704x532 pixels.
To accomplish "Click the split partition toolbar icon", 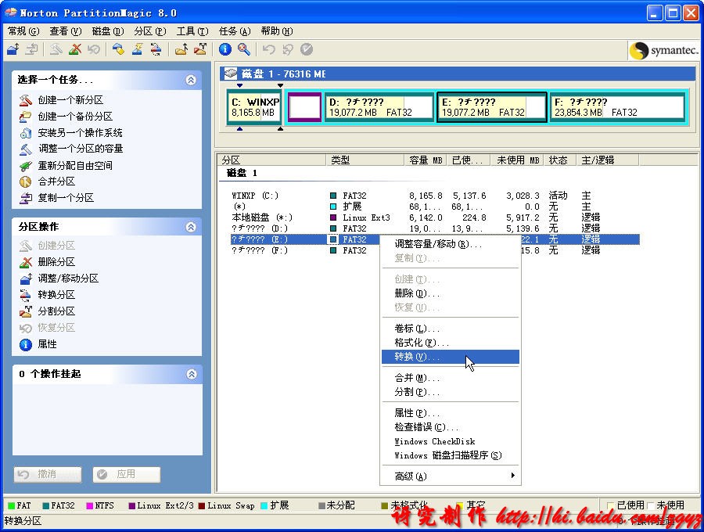I will tap(200, 49).
